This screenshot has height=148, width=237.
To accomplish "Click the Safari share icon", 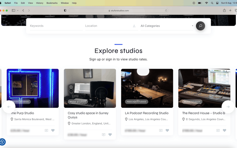I will click(224, 10).
